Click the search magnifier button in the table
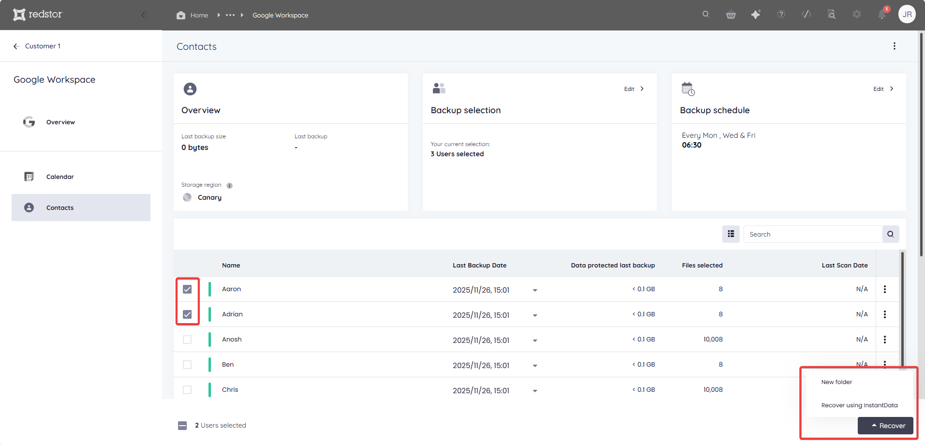 coord(891,234)
